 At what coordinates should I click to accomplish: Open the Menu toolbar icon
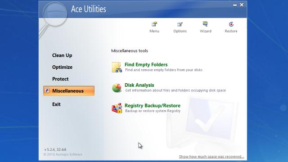point(154,24)
